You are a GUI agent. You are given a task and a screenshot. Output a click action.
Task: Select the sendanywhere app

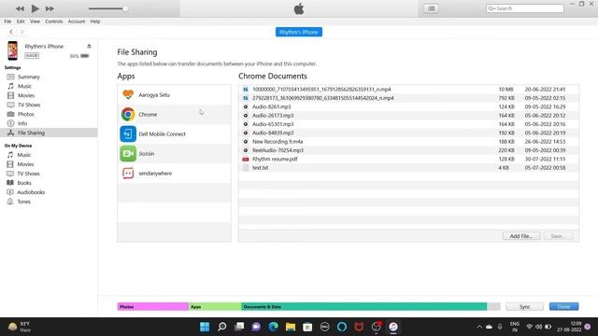(175, 174)
